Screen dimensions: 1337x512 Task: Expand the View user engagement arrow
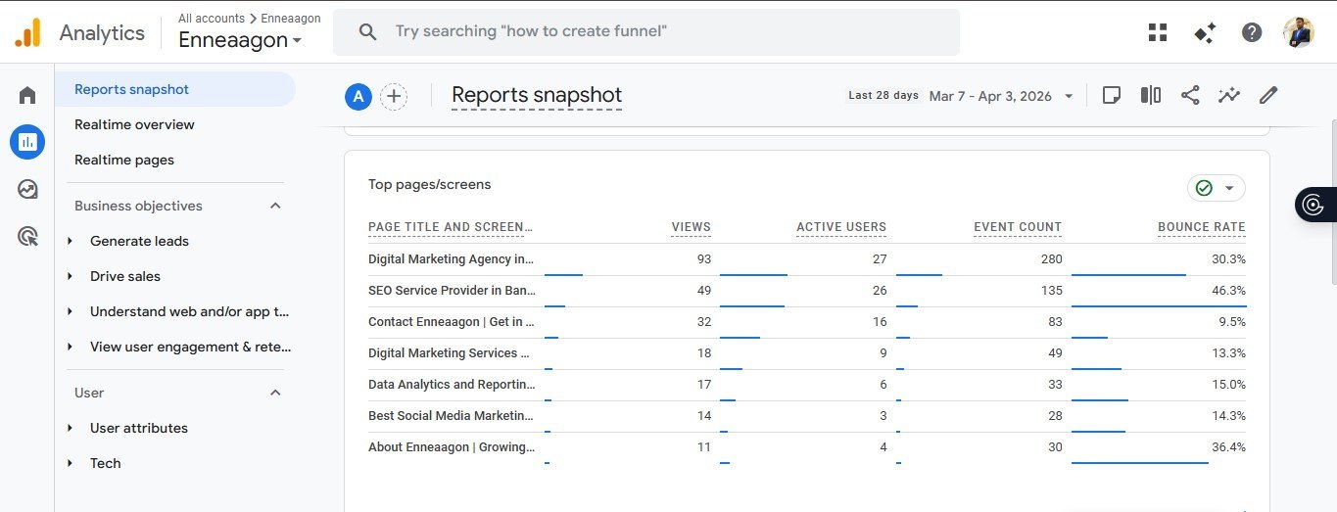pos(70,347)
